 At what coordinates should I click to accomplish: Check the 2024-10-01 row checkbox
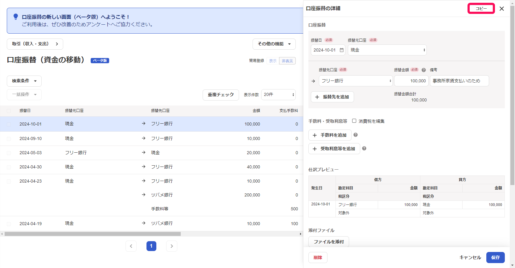tap(9, 124)
